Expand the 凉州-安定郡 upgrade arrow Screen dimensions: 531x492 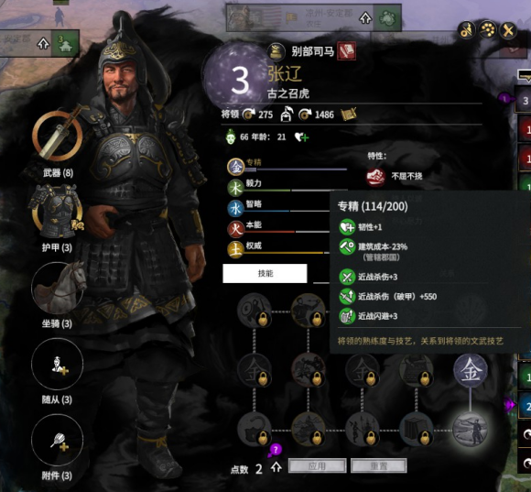point(365,17)
